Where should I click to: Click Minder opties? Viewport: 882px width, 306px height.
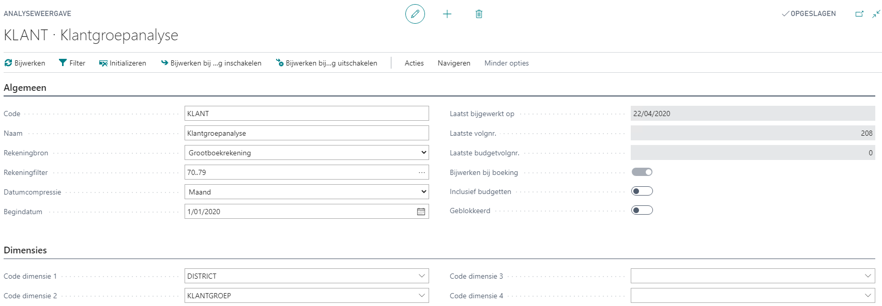tap(507, 63)
